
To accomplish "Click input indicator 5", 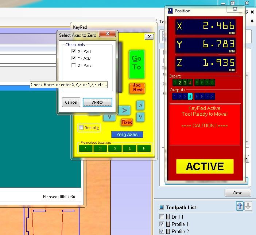I will [x=197, y=83].
